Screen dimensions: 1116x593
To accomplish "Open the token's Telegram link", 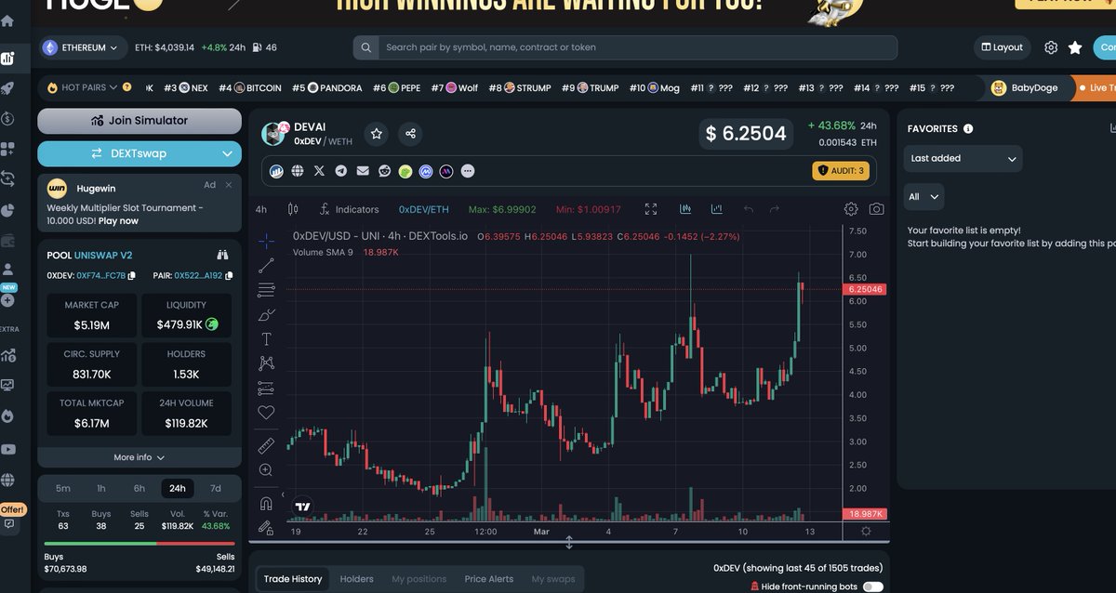I will tap(341, 171).
